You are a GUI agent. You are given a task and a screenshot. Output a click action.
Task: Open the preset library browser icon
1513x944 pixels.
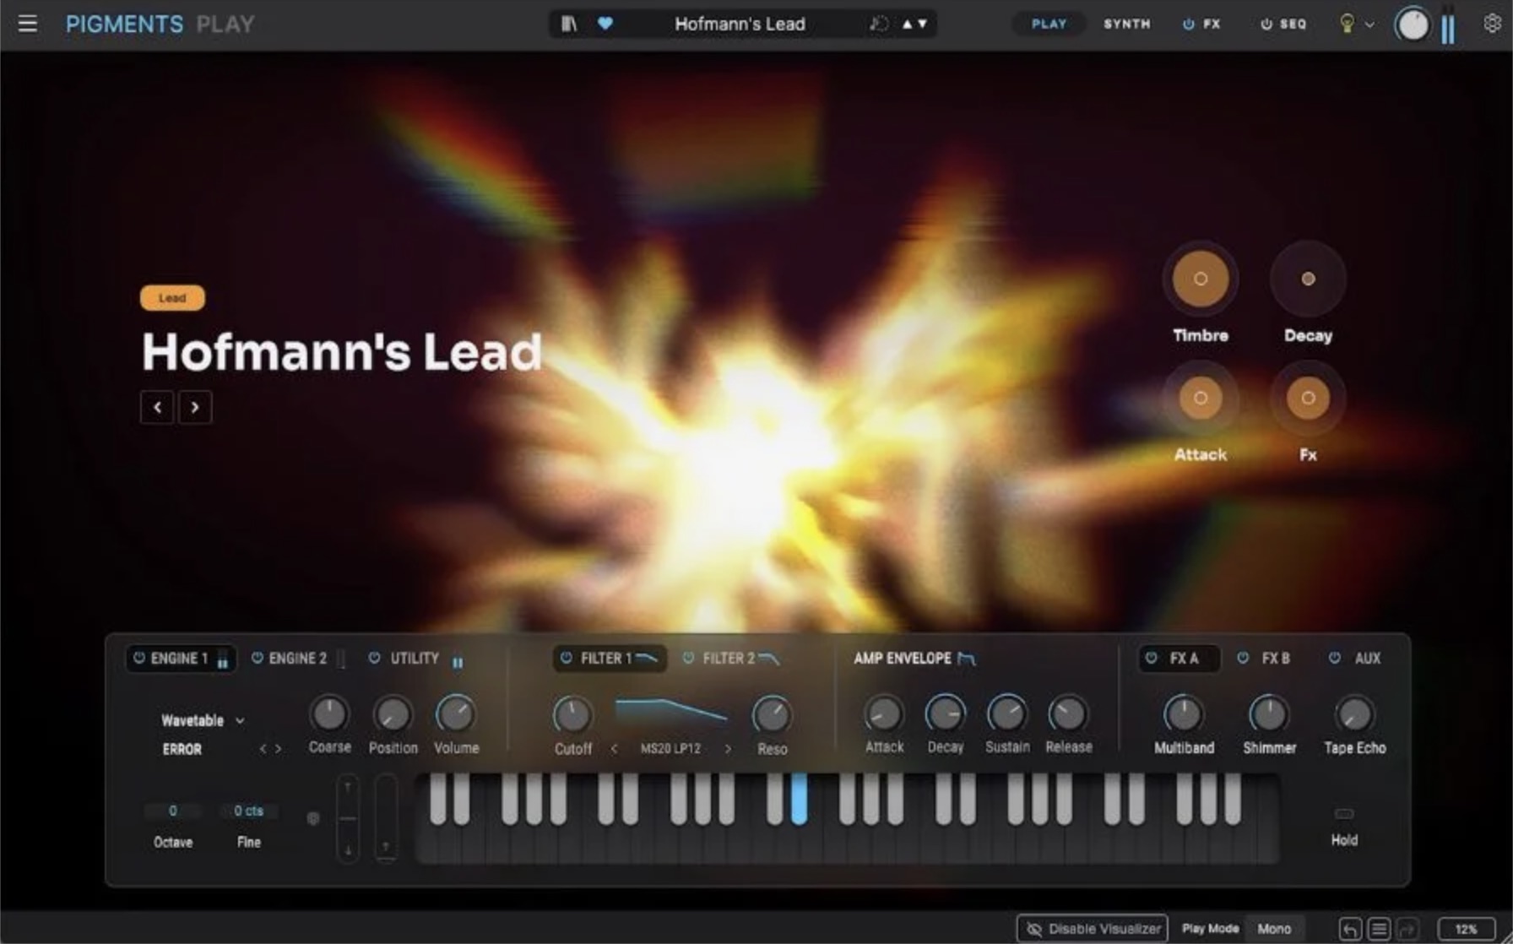tap(569, 24)
